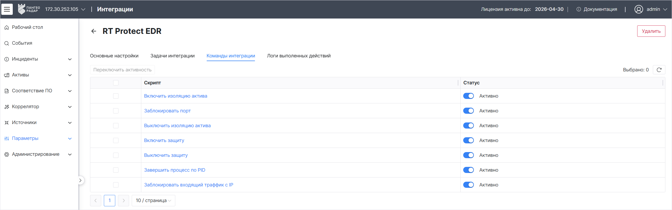Toggle status of Заблокировать входящий трафик с IP
Image resolution: width=672 pixels, height=210 pixels.
tap(469, 185)
